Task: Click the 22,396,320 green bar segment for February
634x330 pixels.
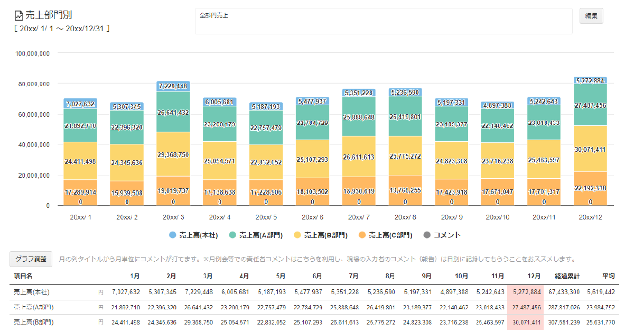Action: tap(127, 127)
